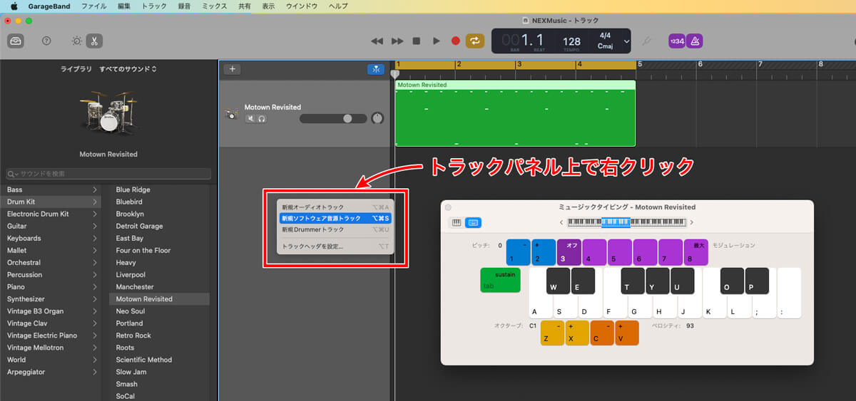
Task: Open the Editors scissors icon
Action: click(x=94, y=41)
